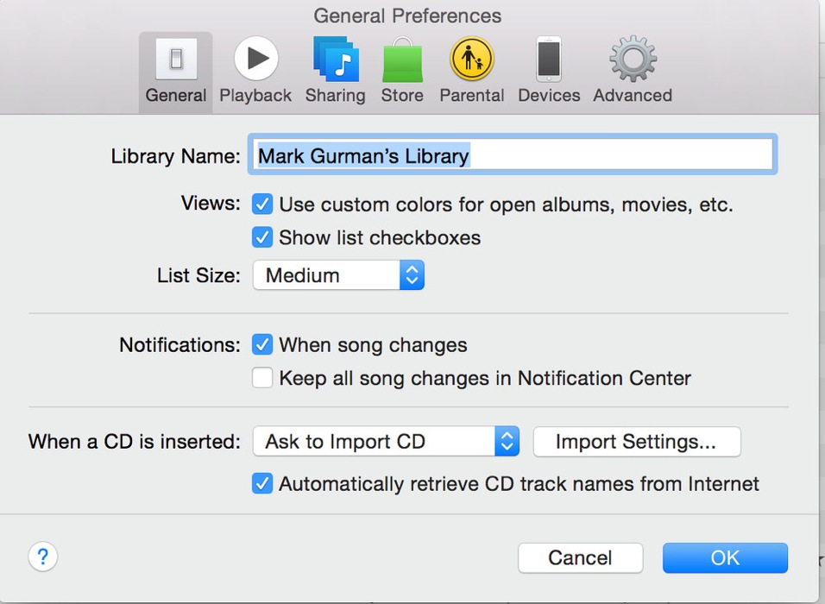The width and height of the screenshot is (825, 604).
Task: Toggle Automatically retrieve CD track names
Action: click(x=262, y=483)
